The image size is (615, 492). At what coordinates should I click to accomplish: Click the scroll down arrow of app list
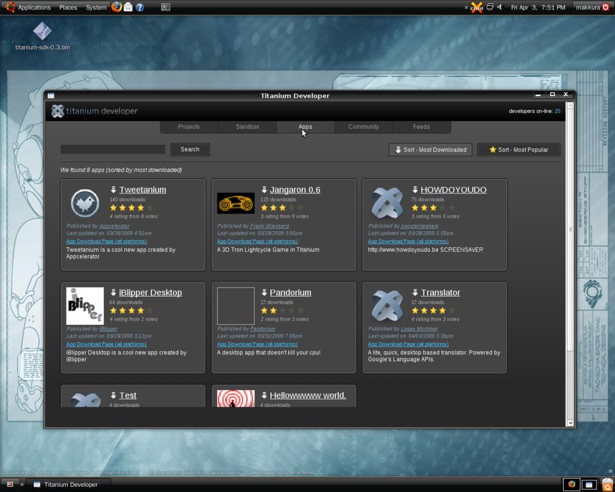tap(570, 423)
